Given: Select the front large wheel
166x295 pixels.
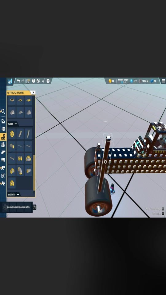Looking at the screenshot, I should 98,196.
